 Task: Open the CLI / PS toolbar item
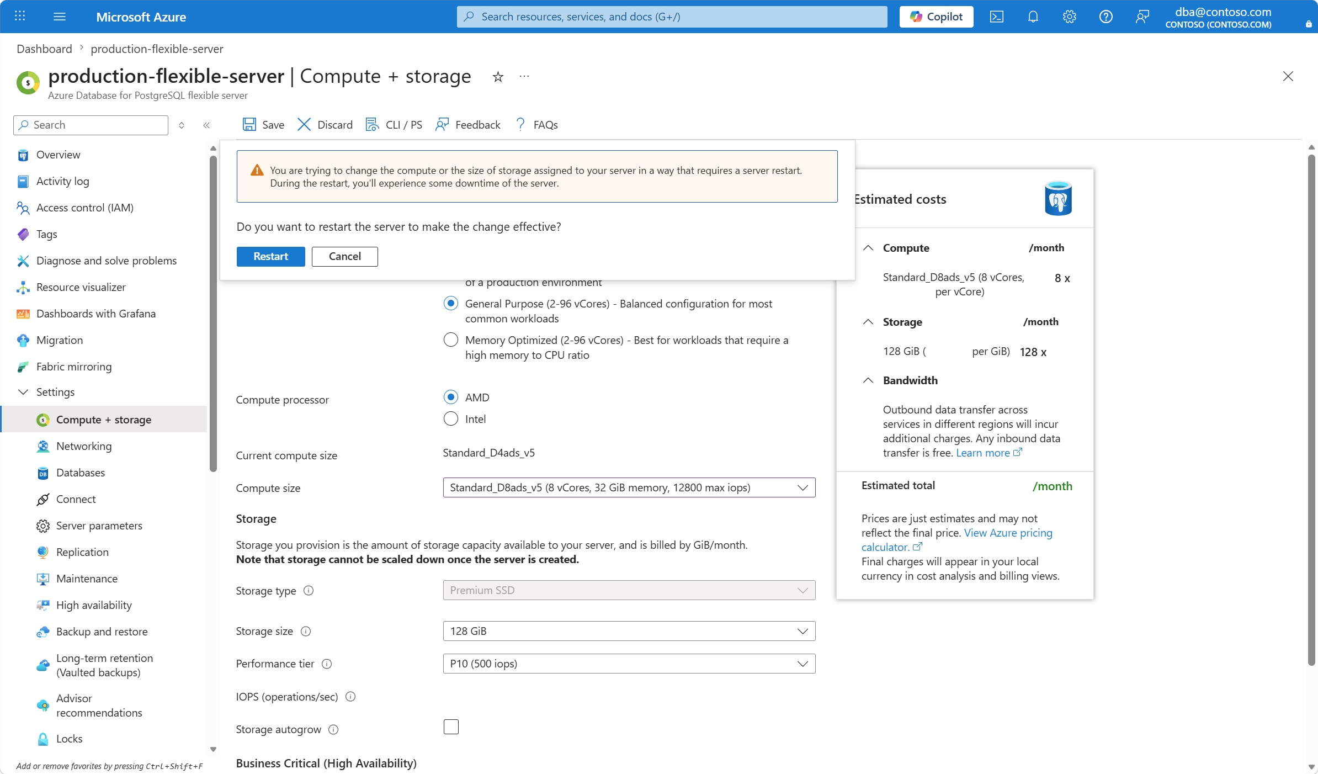[x=394, y=124]
